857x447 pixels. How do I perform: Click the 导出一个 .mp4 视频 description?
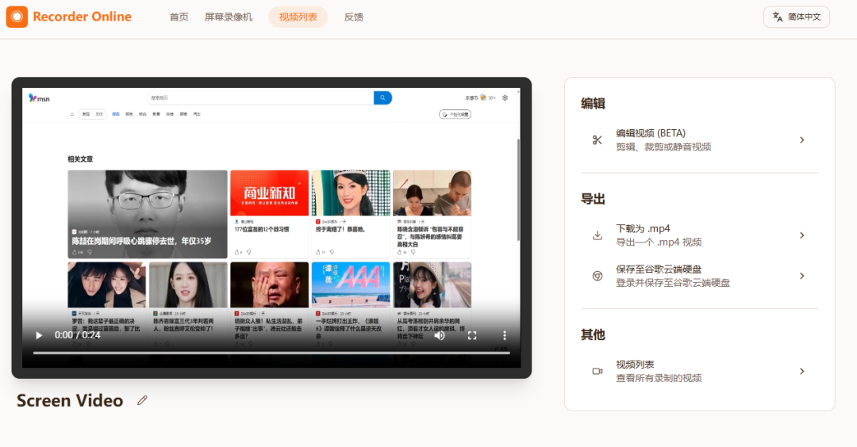(x=659, y=243)
